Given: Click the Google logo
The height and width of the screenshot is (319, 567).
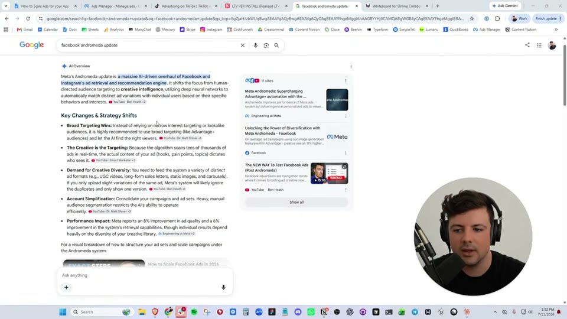Looking at the screenshot, I should (31, 45).
